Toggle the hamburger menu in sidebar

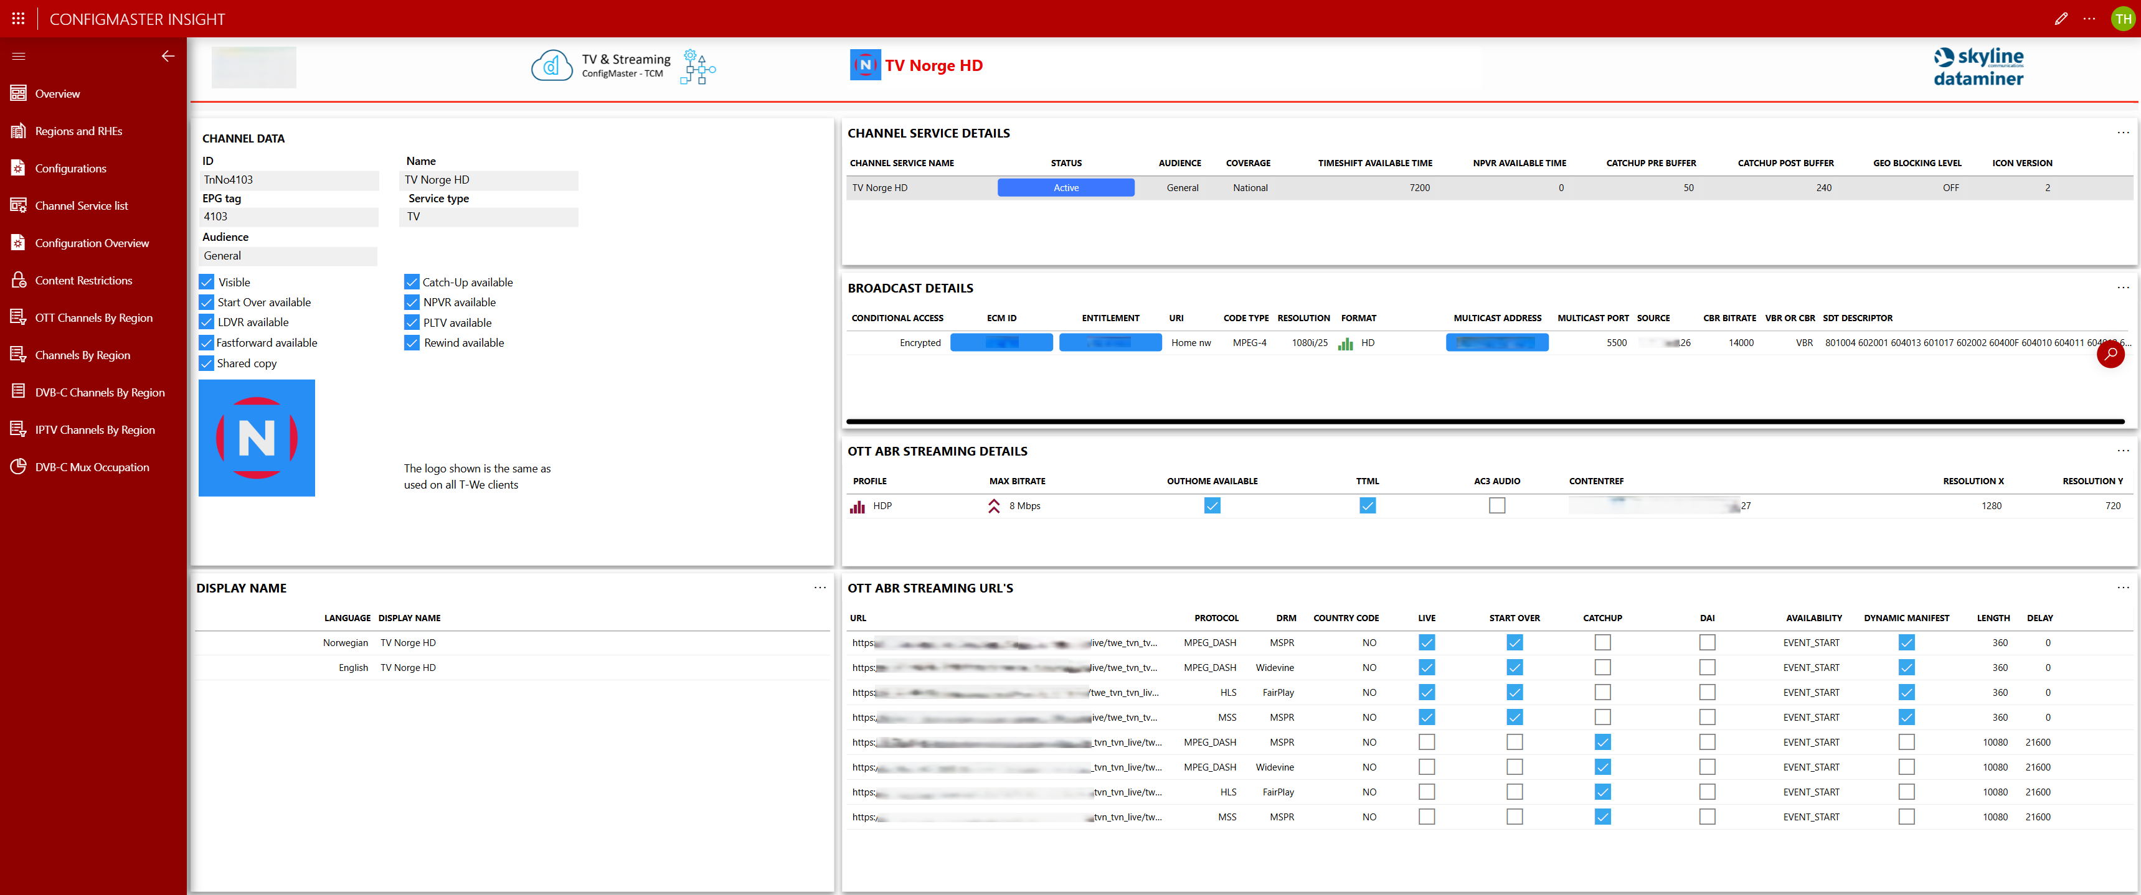click(18, 55)
